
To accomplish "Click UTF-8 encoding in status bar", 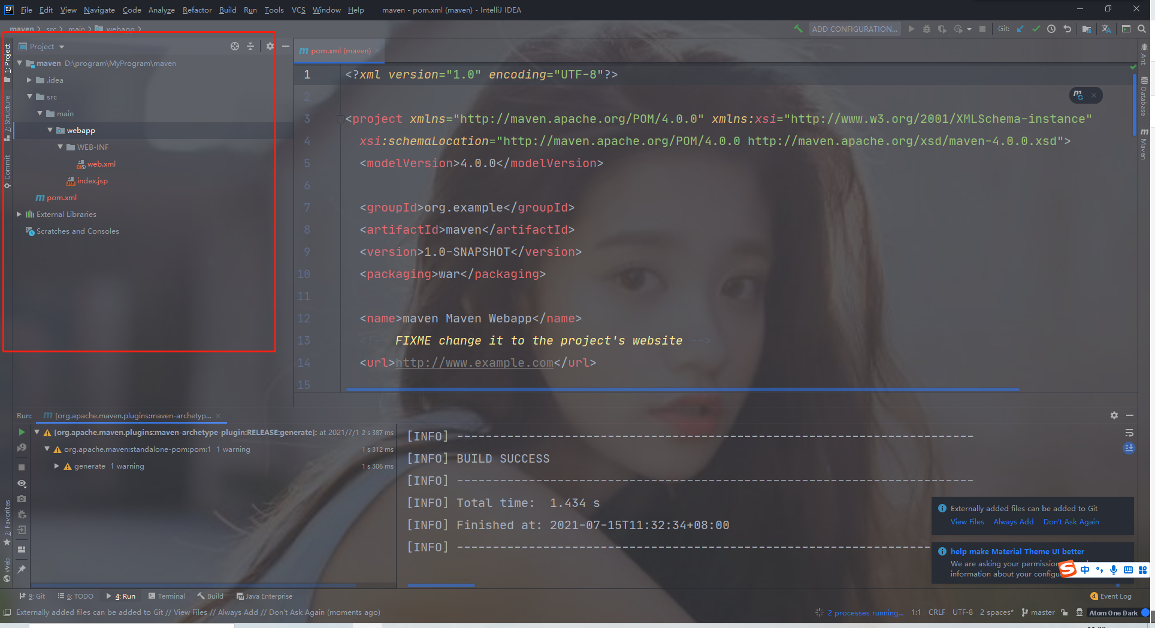I will [963, 612].
